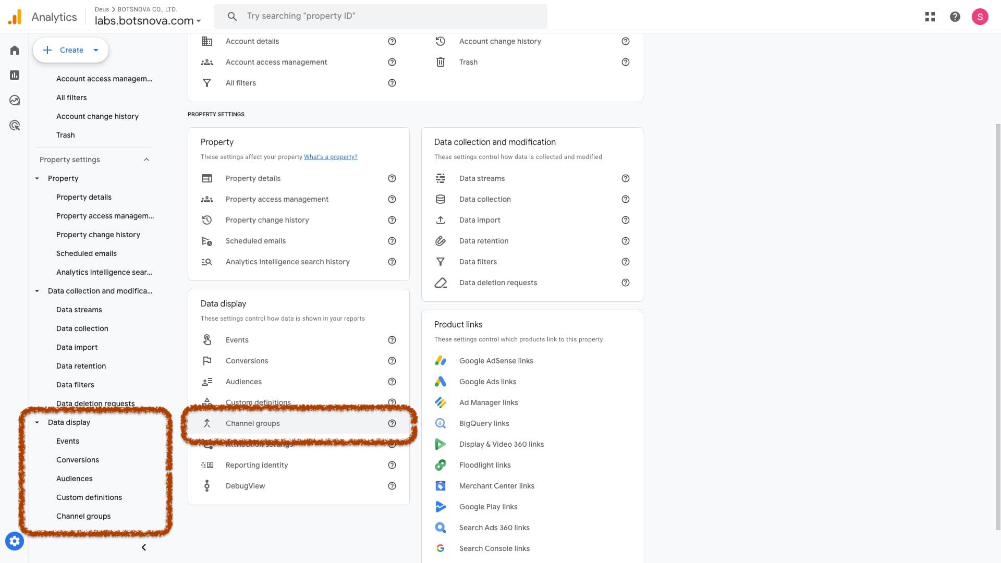Click the Merchant Center links icon
The height and width of the screenshot is (563, 1001).
(x=441, y=486)
